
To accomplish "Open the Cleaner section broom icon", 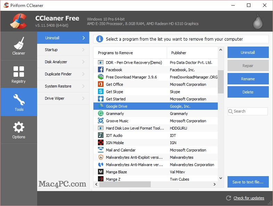I will click(19, 43).
